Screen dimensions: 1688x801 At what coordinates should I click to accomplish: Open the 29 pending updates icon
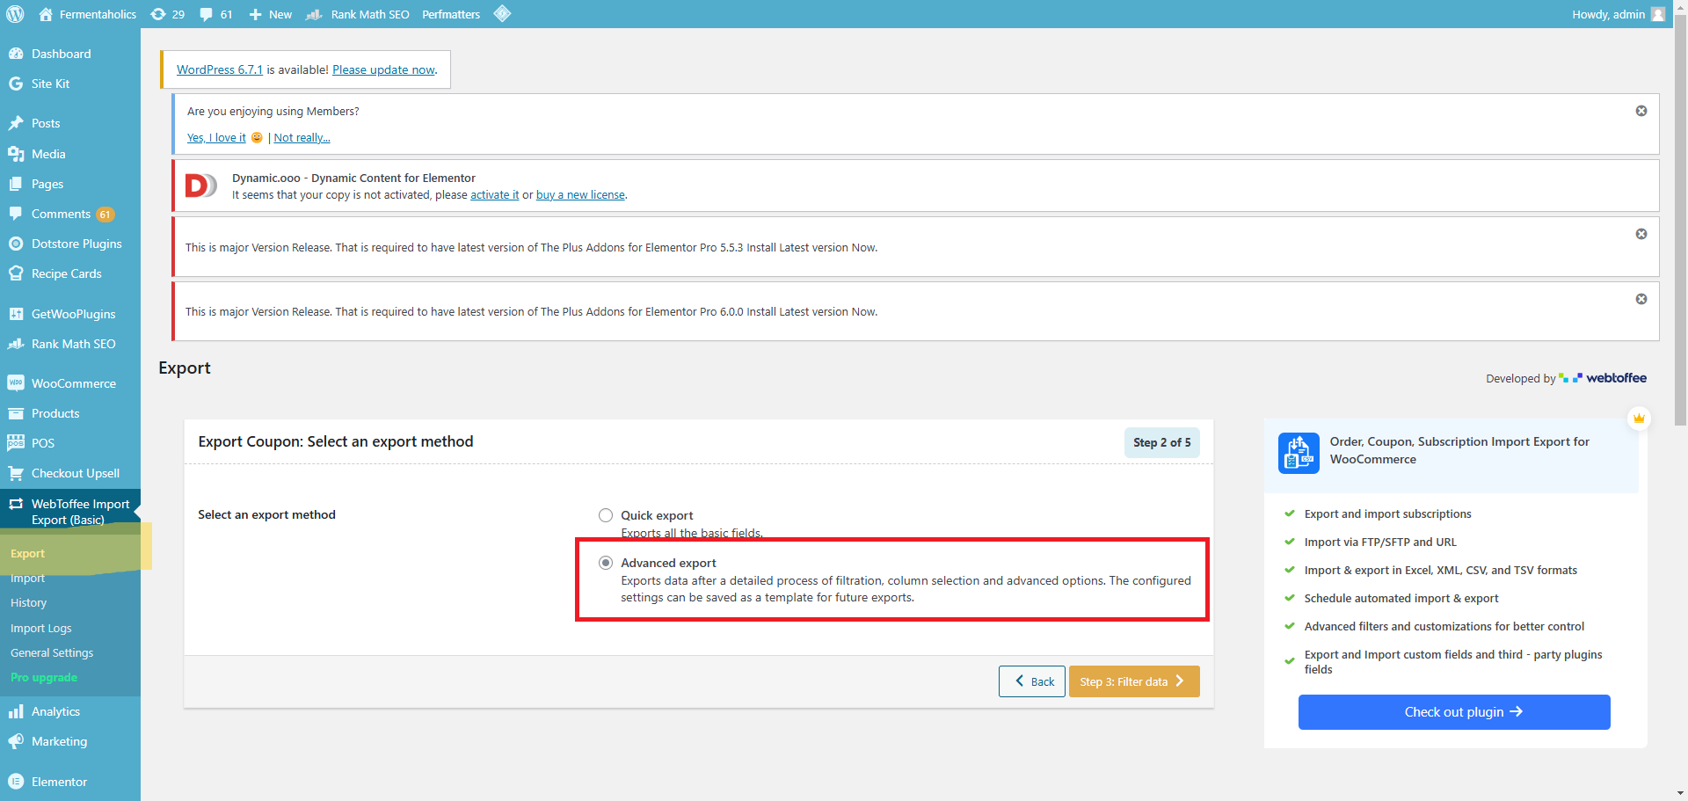coord(158,14)
